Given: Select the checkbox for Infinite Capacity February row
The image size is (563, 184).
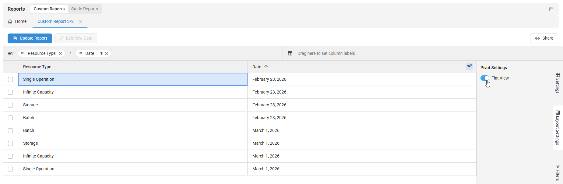Looking at the screenshot, I should [10, 92].
